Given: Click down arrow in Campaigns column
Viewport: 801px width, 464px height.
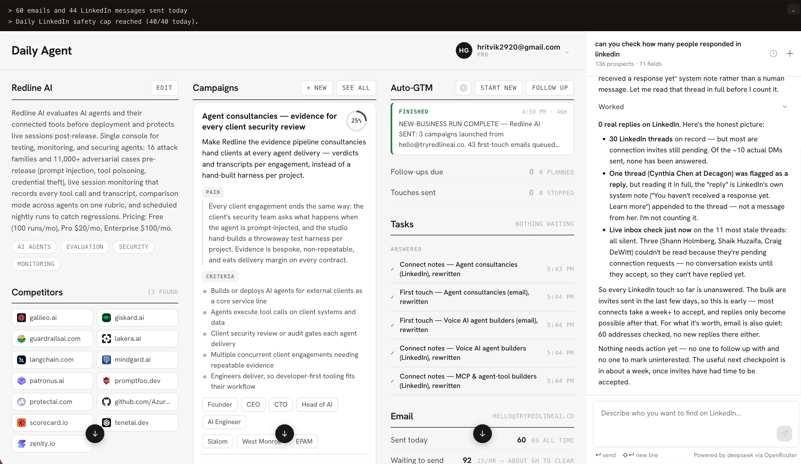Looking at the screenshot, I should click(285, 433).
